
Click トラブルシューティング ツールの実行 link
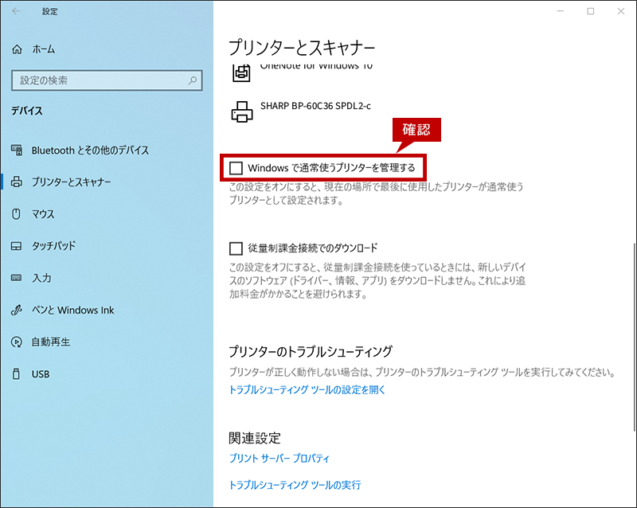point(295,485)
